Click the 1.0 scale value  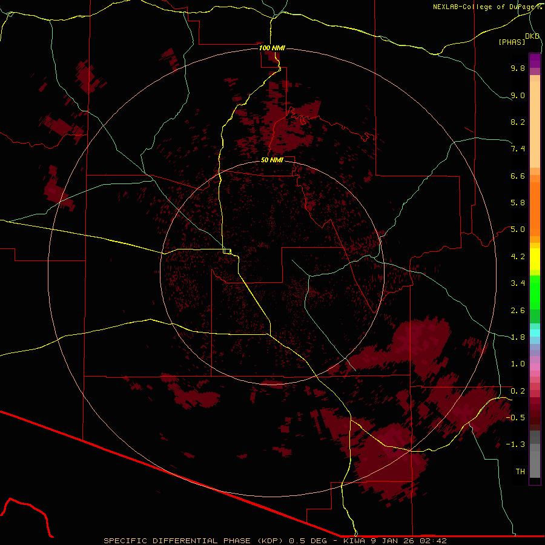coord(518,364)
